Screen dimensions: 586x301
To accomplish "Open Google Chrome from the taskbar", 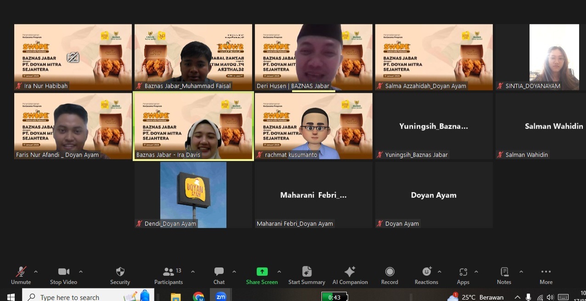I will coord(198,297).
